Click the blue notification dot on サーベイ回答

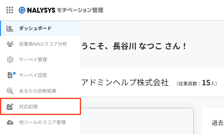pyautogui.click(x=14, y=73)
